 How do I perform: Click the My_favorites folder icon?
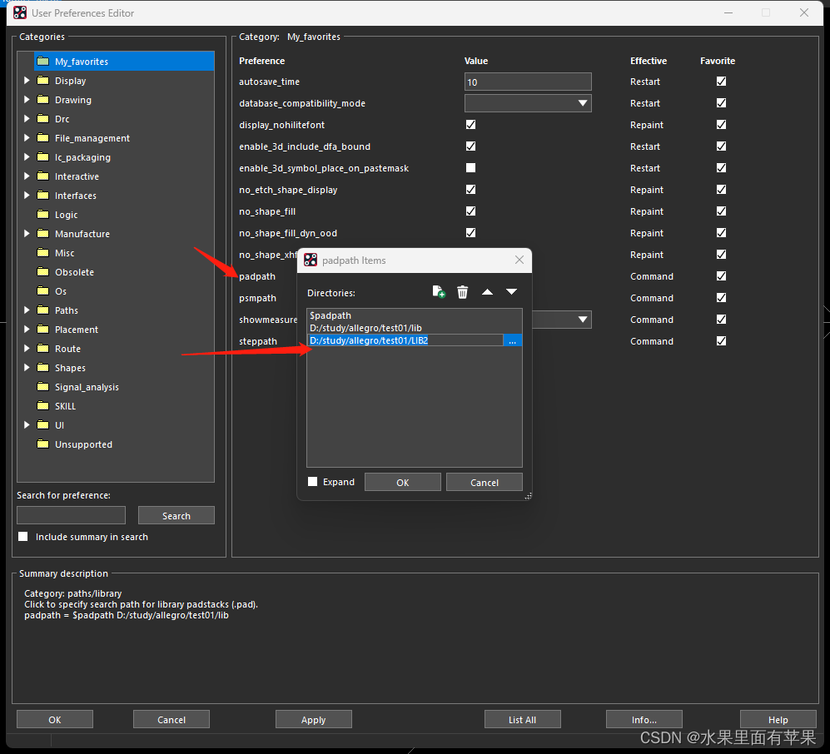coord(42,62)
